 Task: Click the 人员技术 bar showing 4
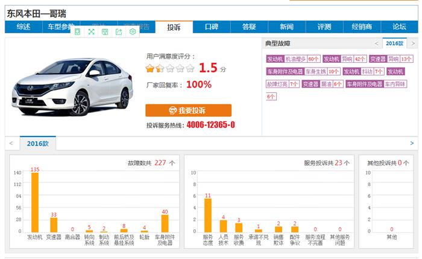point(224,226)
